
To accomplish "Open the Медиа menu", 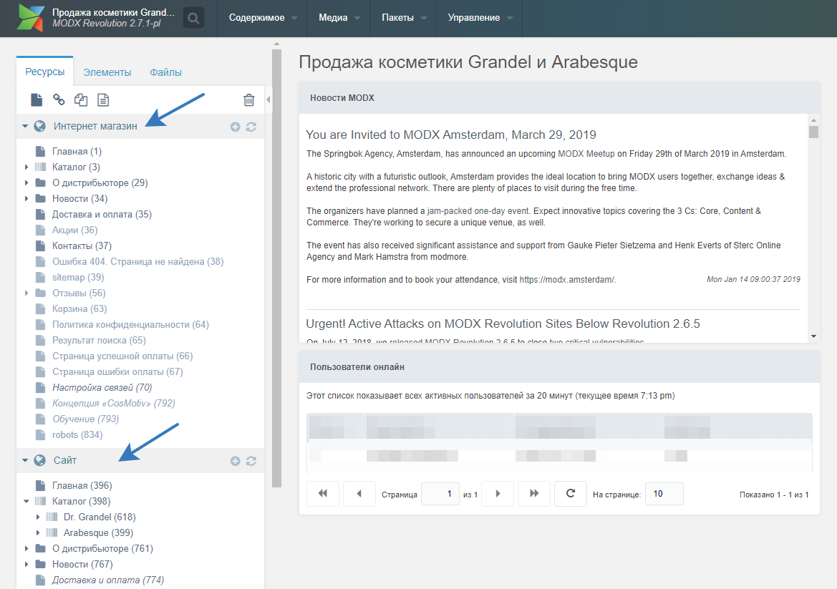I will (x=339, y=18).
